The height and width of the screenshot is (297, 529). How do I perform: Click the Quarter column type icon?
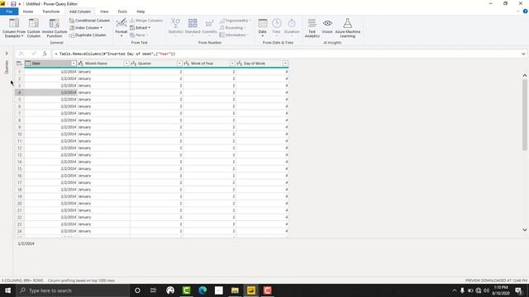[134, 64]
